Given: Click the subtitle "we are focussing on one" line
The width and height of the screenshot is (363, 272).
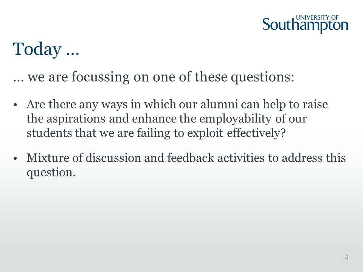Looking at the screenshot, I should (154, 77).
